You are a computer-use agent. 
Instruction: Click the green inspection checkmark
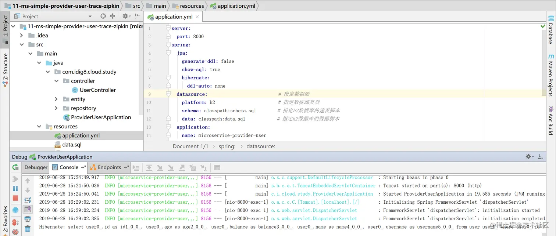543,26
